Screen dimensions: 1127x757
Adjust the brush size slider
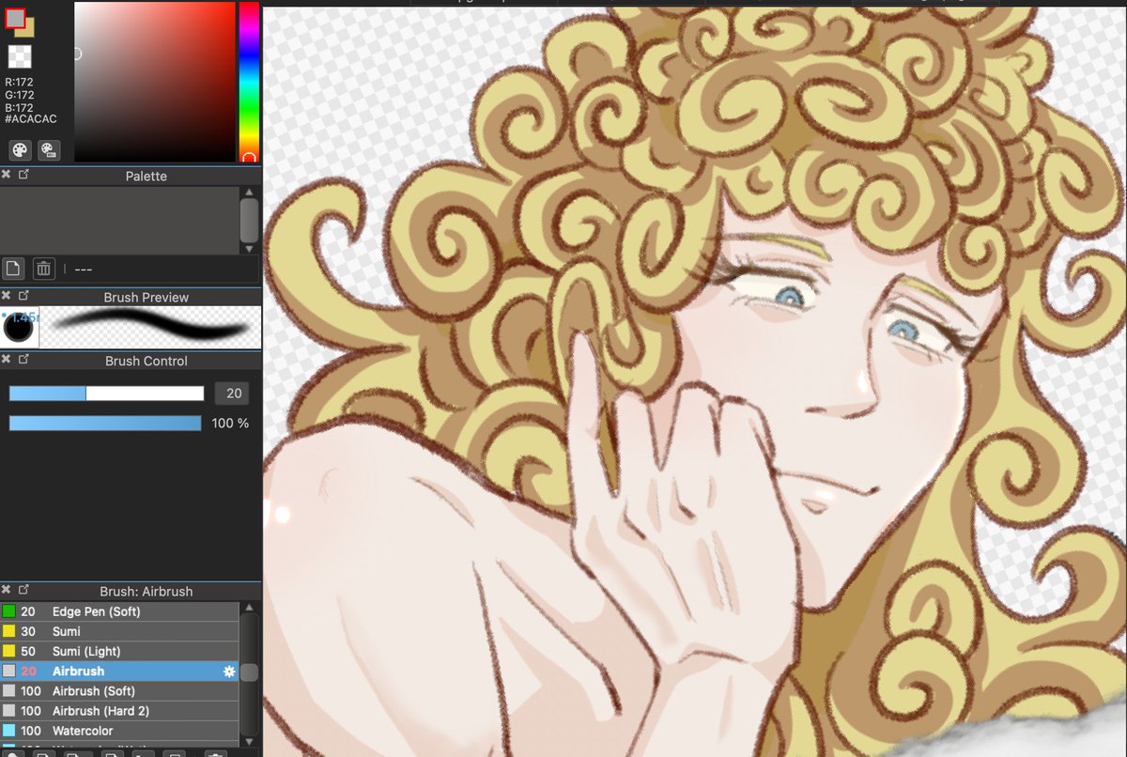coord(106,394)
